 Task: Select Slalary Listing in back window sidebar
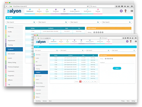[x=14, y=62]
